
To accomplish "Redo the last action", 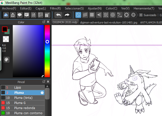I will point(67,15).
